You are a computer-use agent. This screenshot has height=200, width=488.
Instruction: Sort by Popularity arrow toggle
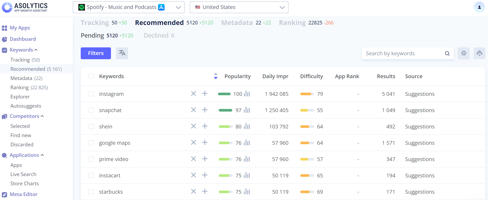click(x=216, y=76)
